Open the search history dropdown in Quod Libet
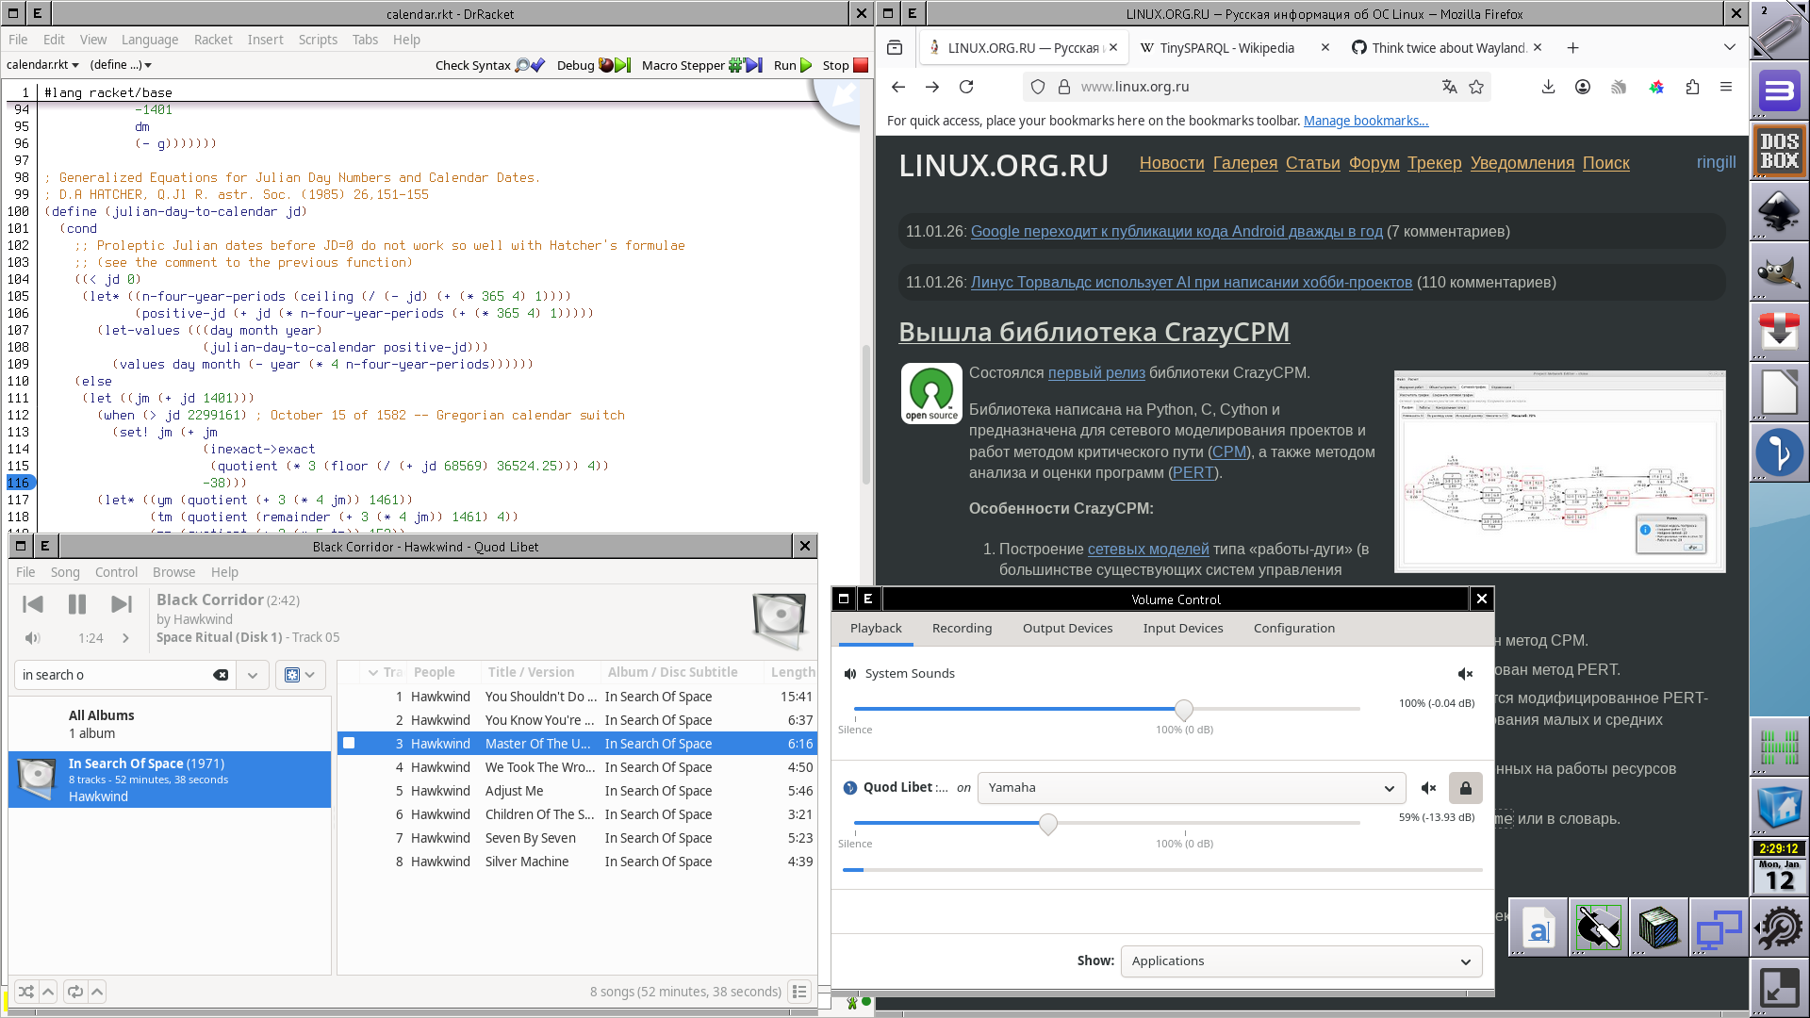 click(252, 675)
